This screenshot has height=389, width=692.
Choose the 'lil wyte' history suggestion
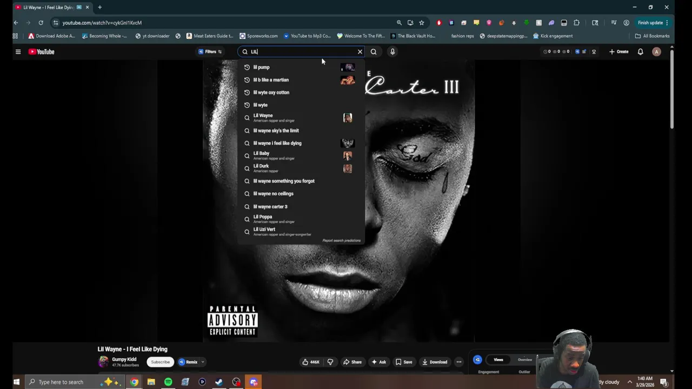(301, 105)
